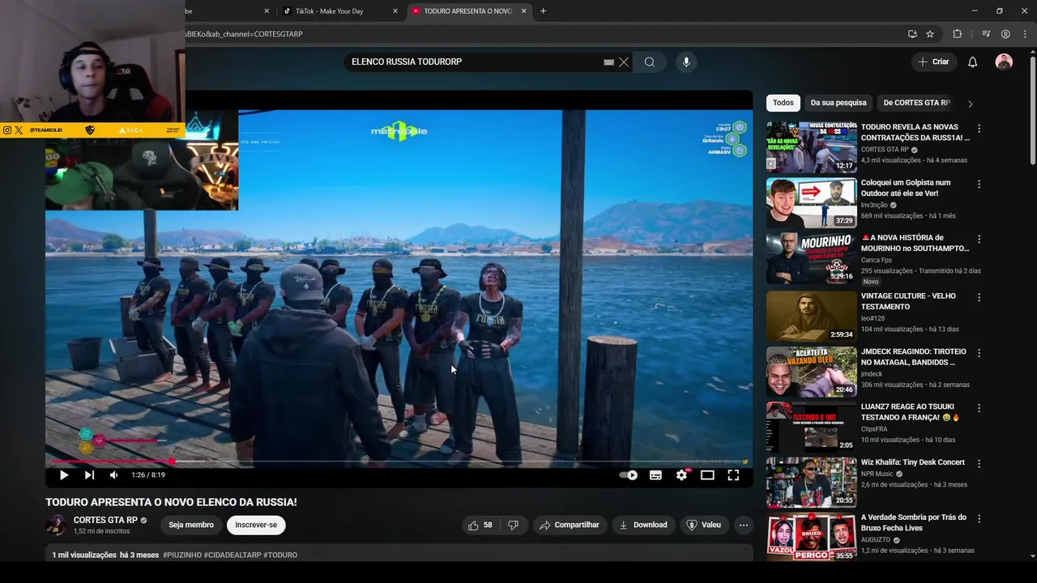Open Compartilhar share dialog
1037x583 pixels.
(x=570, y=525)
